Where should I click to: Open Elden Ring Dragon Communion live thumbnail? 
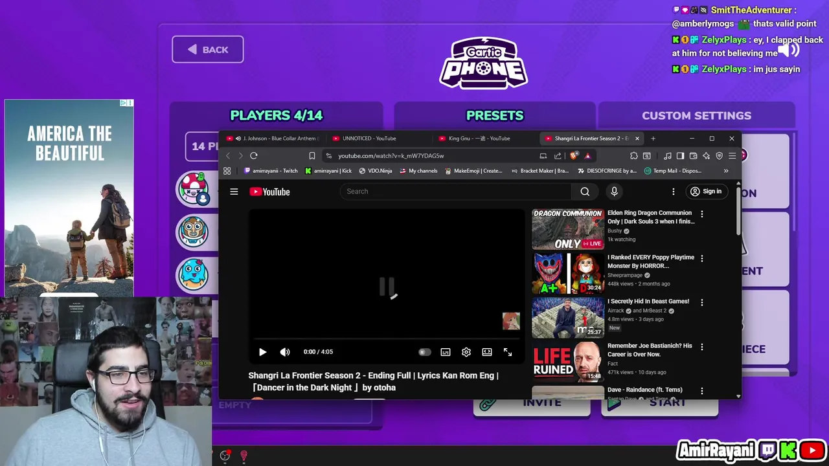[568, 229]
